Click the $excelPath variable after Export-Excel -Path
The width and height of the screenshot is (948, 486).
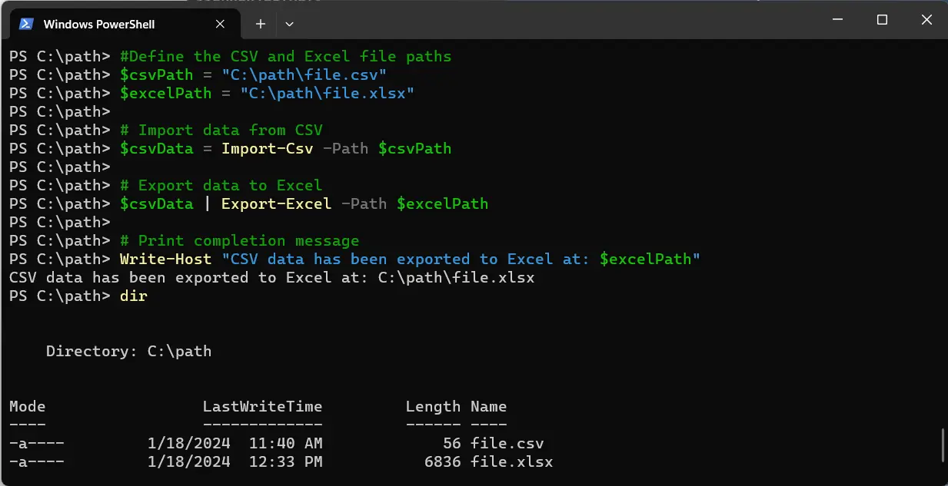[442, 203]
